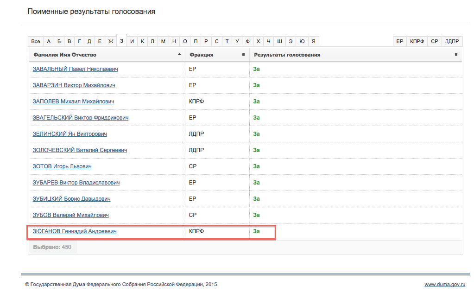Switch to letter Ш tab
The width and height of the screenshot is (474, 293).
279,41
